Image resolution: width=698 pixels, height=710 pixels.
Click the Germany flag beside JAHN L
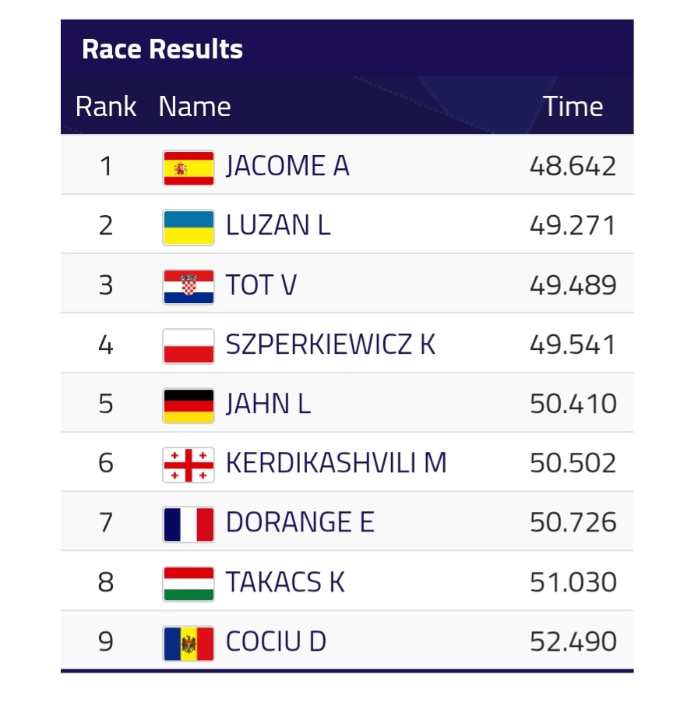tap(189, 404)
